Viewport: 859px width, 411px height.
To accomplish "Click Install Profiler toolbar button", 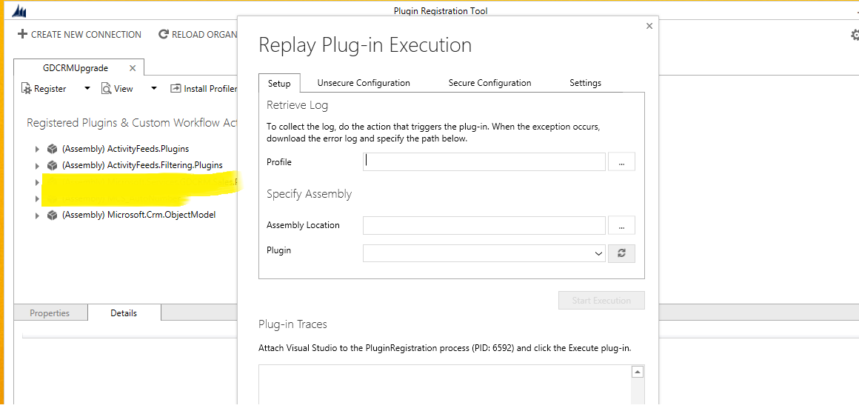I will click(204, 88).
